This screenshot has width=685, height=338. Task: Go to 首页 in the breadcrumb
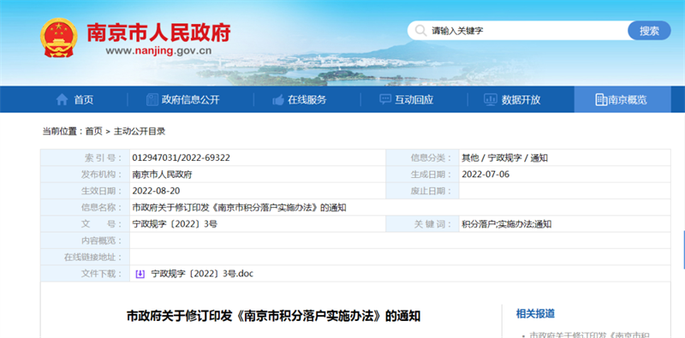click(93, 131)
